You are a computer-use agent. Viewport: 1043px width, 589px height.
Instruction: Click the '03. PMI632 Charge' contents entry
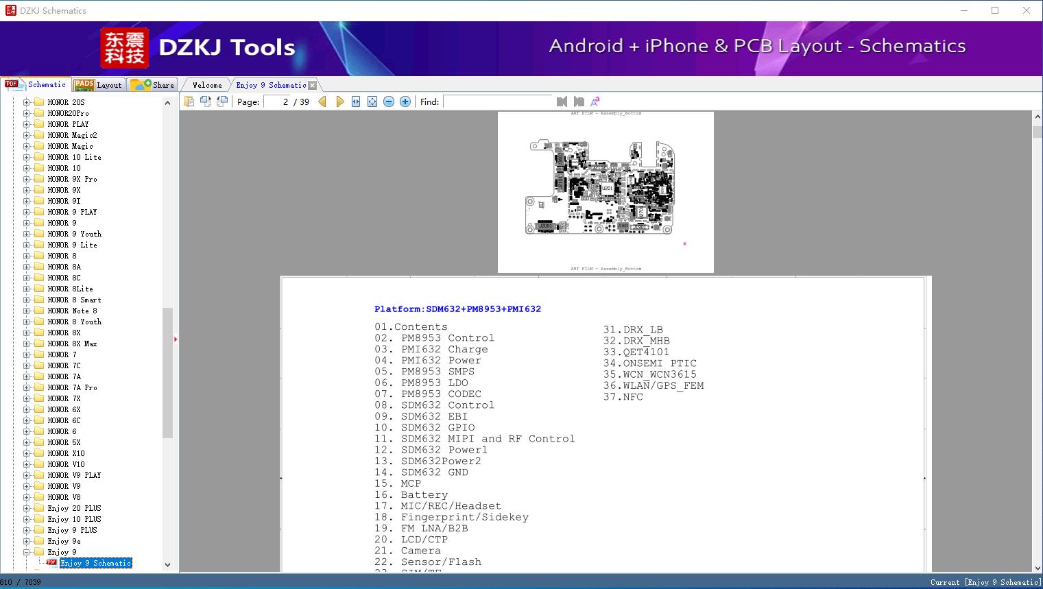click(x=431, y=349)
